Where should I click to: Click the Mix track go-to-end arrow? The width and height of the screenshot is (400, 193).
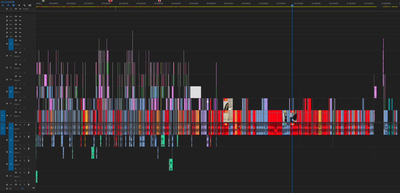coord(34,187)
